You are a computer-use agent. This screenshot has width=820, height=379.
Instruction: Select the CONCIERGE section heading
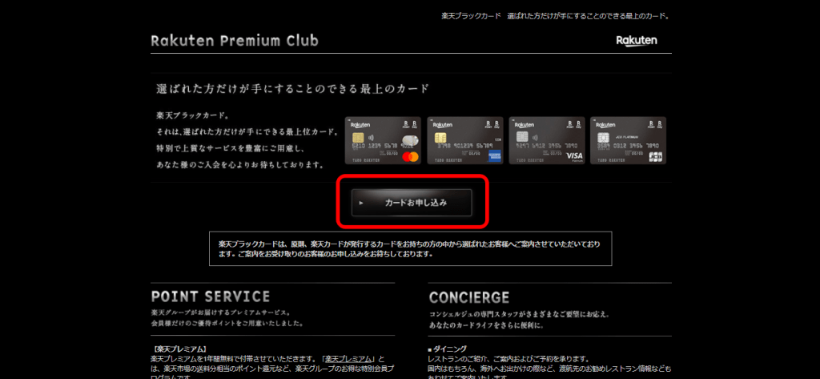click(x=468, y=297)
